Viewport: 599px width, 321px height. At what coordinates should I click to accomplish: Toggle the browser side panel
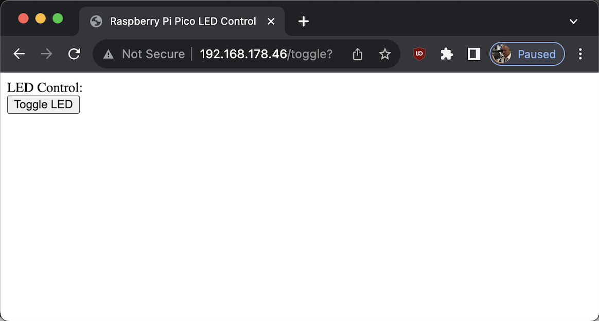(x=474, y=54)
